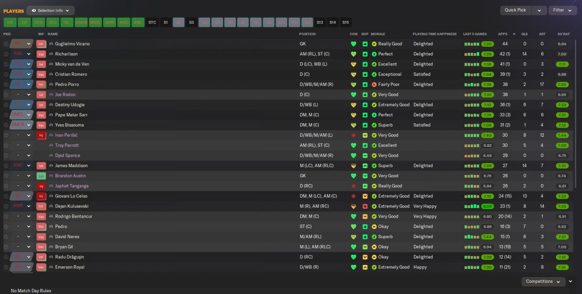
Task: Click the condition heart for Bryan Gil
Action: click(x=353, y=247)
